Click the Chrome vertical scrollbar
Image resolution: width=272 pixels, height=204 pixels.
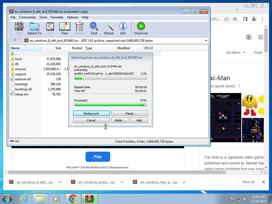tap(266, 40)
